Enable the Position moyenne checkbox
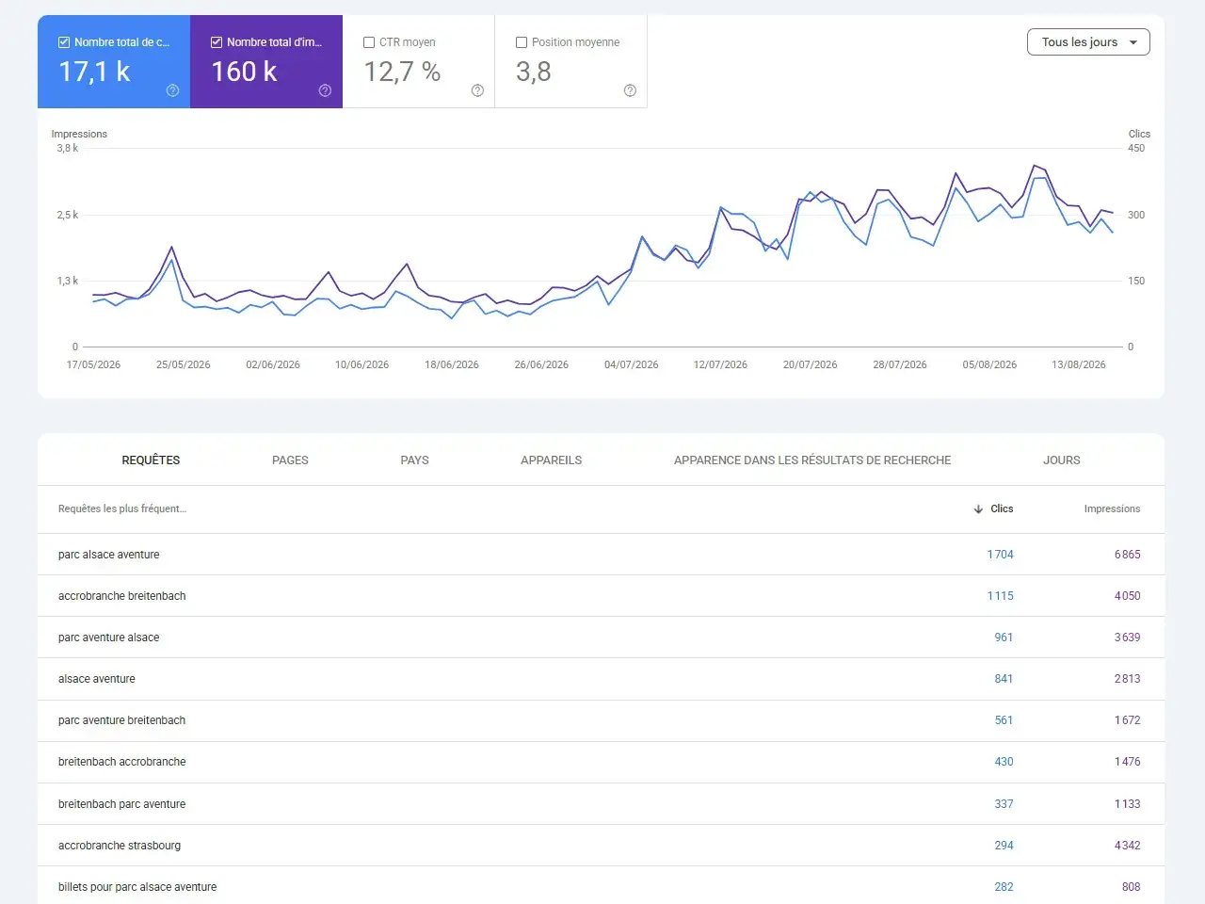1205x904 pixels. pyautogui.click(x=522, y=42)
